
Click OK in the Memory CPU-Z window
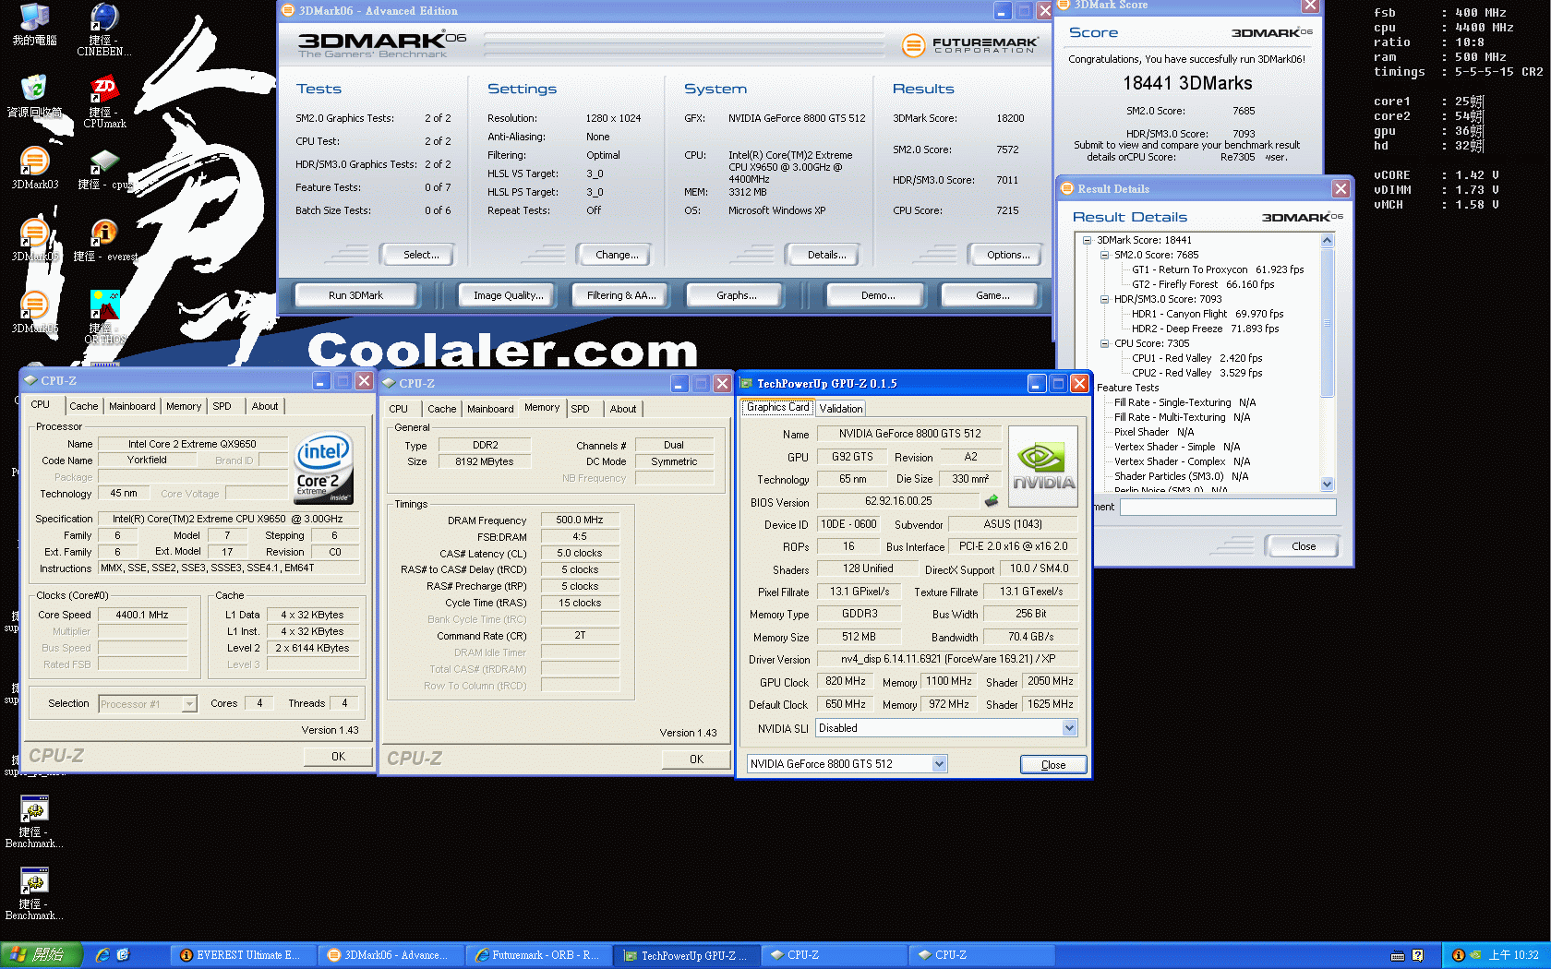pyautogui.click(x=696, y=759)
